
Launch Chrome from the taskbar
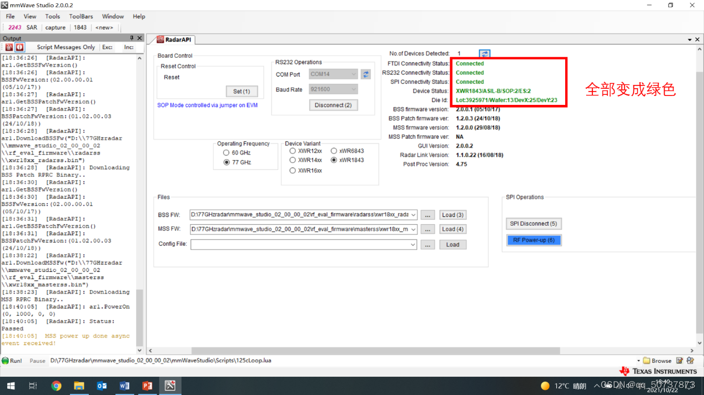coord(56,386)
